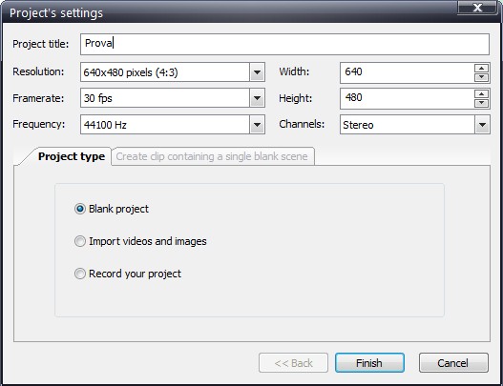Viewport: 503px width, 386px height.
Task: Open the Frequency dropdown arrow
Action: 257,125
